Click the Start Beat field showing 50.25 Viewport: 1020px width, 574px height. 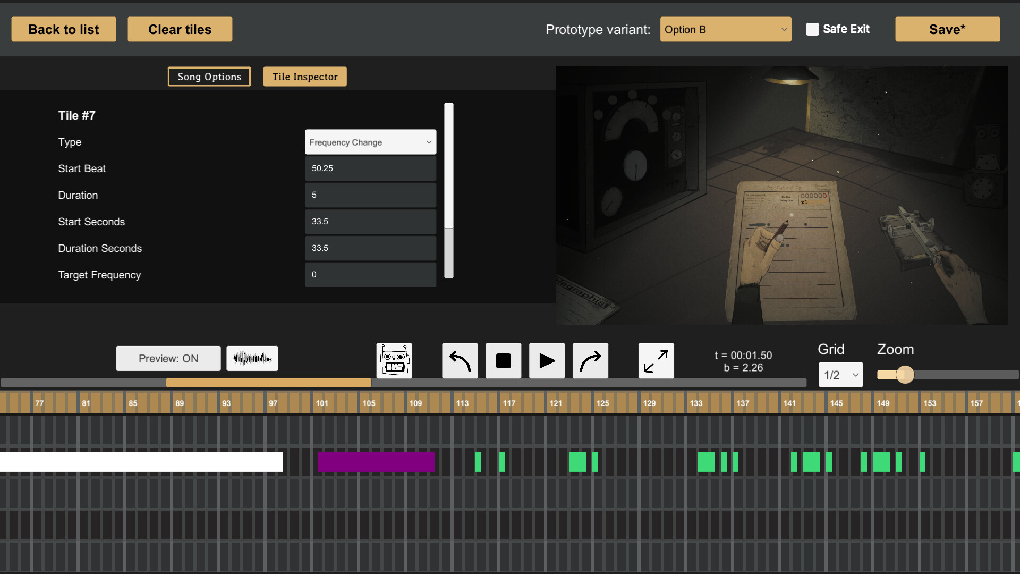pos(370,168)
